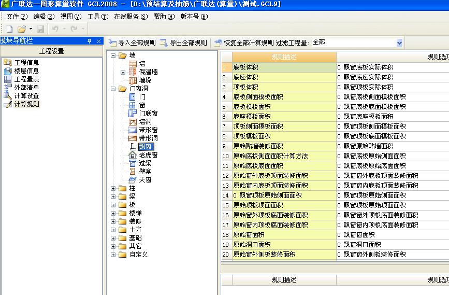Expand the 基础 folder
The image size is (449, 295).
pyautogui.click(x=113, y=238)
